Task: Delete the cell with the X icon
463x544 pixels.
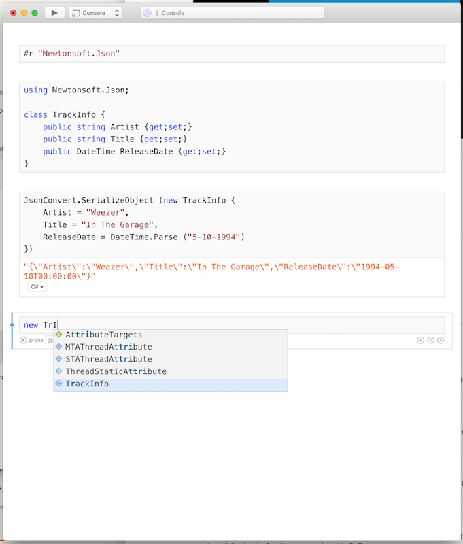Action: point(441,341)
